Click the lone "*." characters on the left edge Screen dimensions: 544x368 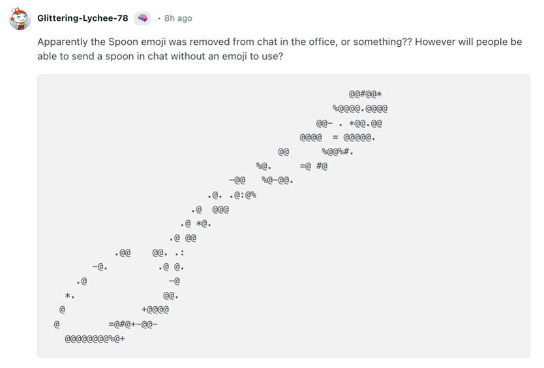69,296
